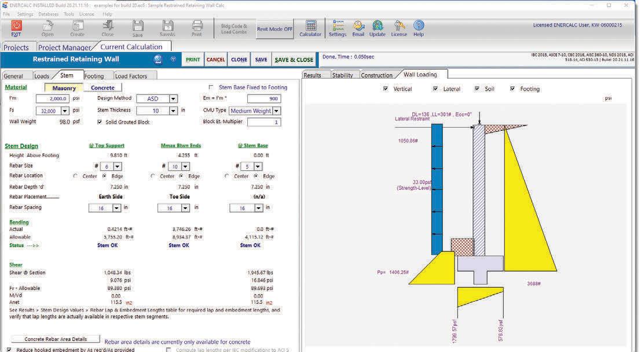The image size is (641, 352).
Task: Select the Footing tab
Action: click(94, 76)
